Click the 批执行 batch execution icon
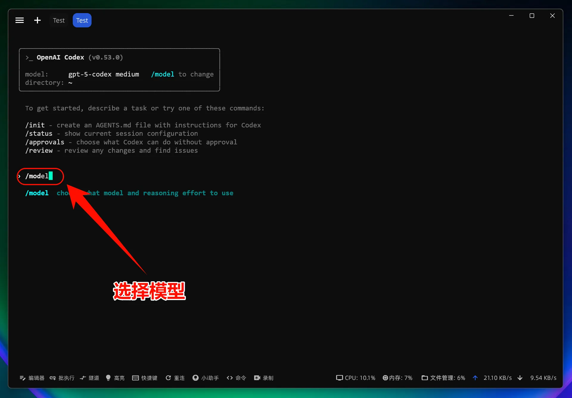Screen dimensions: 572x398 [x=62, y=377]
